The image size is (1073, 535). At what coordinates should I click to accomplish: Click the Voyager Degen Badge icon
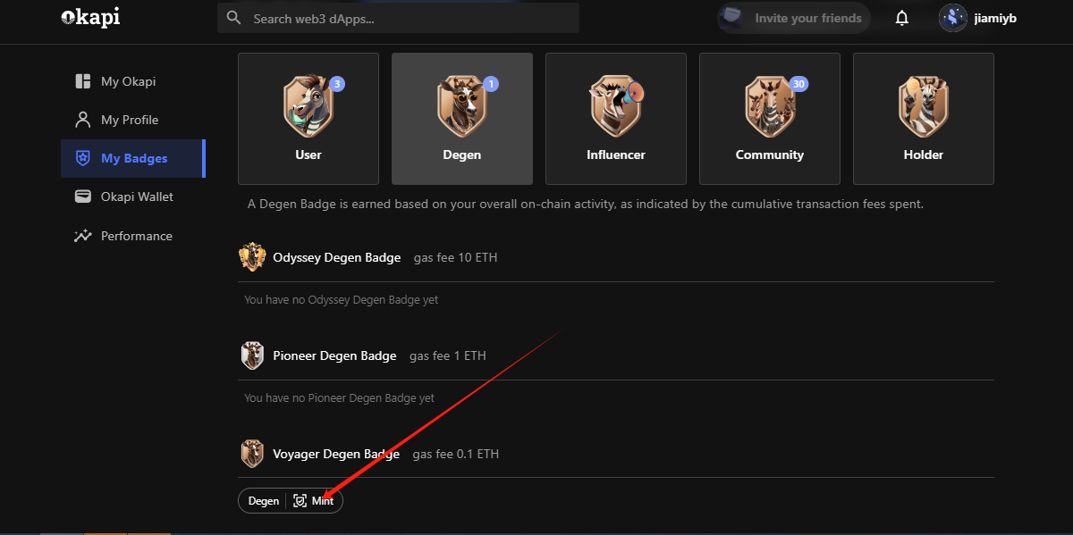(252, 454)
